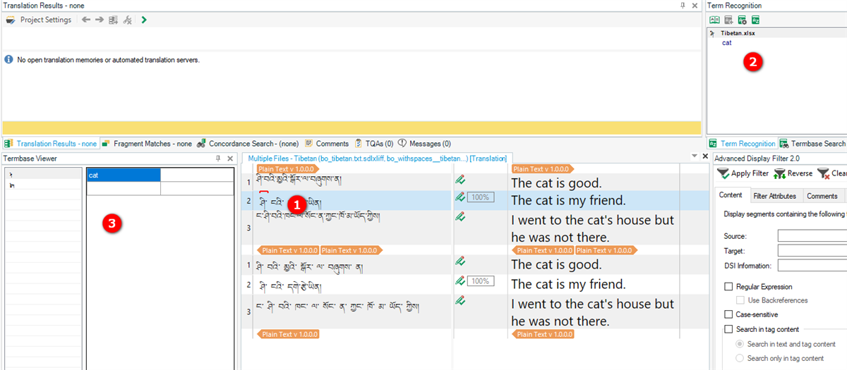Click the Source filter input field
This screenshot has height=370, width=847.
[x=812, y=236]
